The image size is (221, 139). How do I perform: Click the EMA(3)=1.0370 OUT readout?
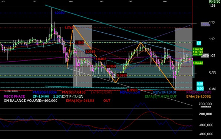(161, 97)
